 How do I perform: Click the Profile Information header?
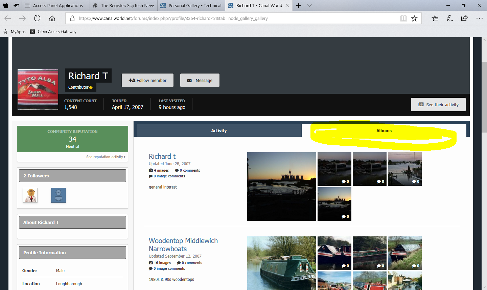pyautogui.click(x=72, y=253)
